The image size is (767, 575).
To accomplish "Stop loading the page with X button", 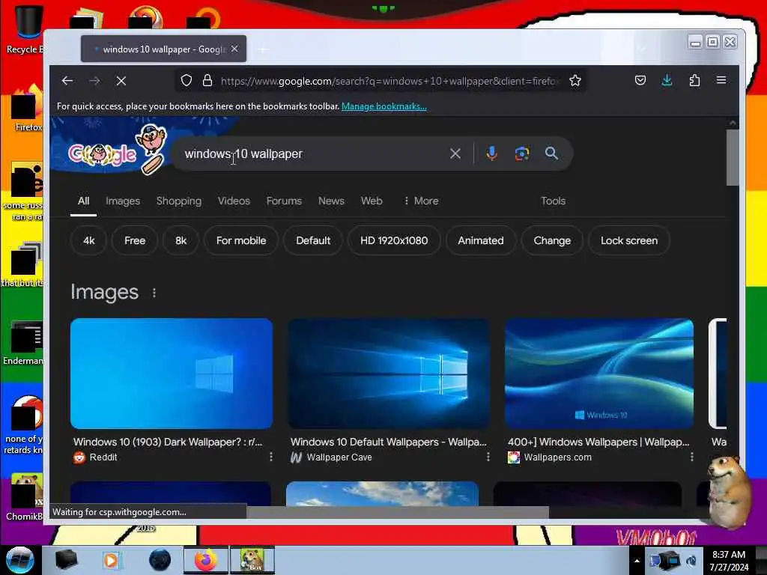I will 121,81.
